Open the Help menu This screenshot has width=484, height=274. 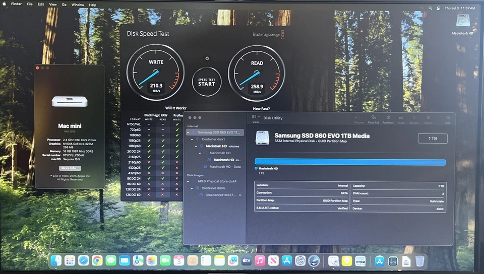point(93,5)
